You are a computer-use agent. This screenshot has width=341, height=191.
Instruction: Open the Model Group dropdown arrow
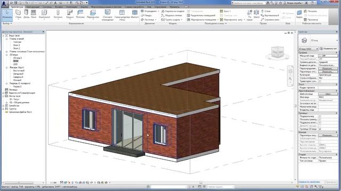[x=182, y=20]
